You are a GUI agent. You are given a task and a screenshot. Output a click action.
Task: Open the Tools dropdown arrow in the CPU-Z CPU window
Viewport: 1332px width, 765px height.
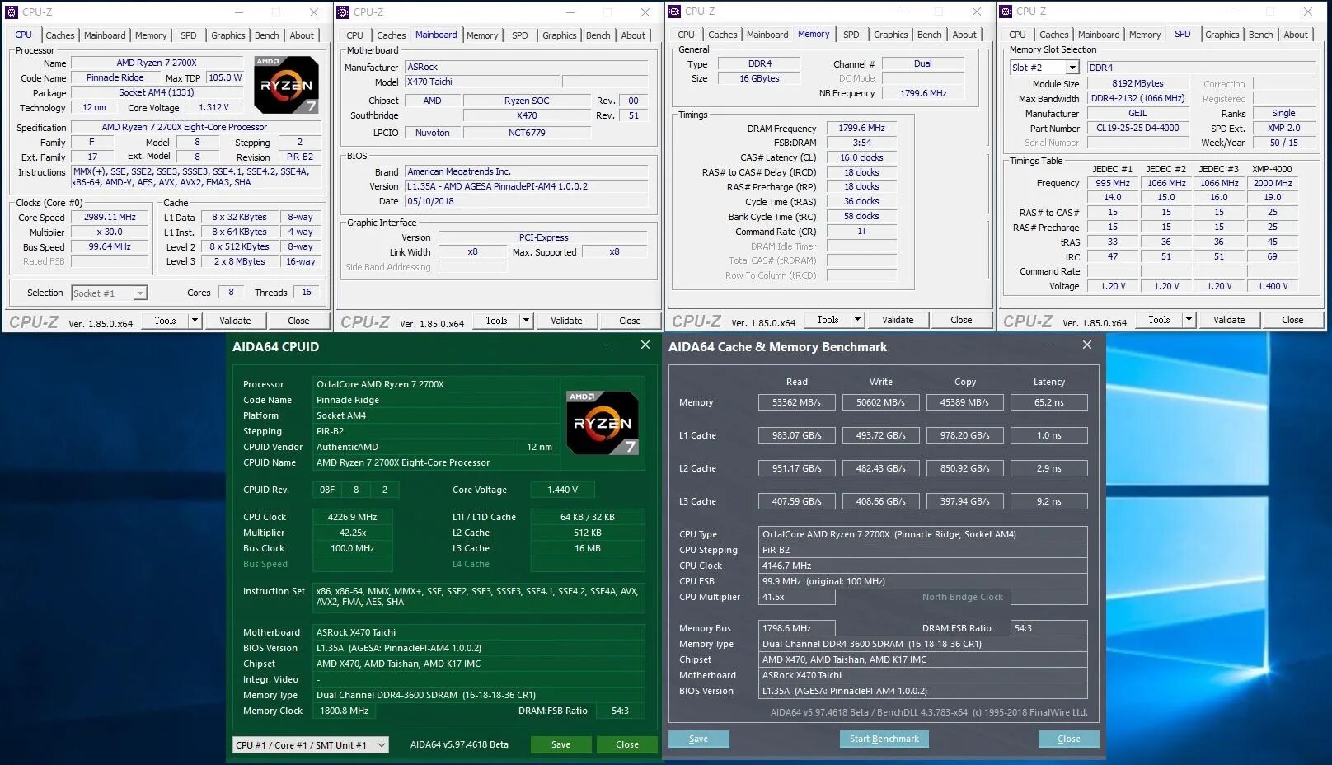click(x=195, y=321)
